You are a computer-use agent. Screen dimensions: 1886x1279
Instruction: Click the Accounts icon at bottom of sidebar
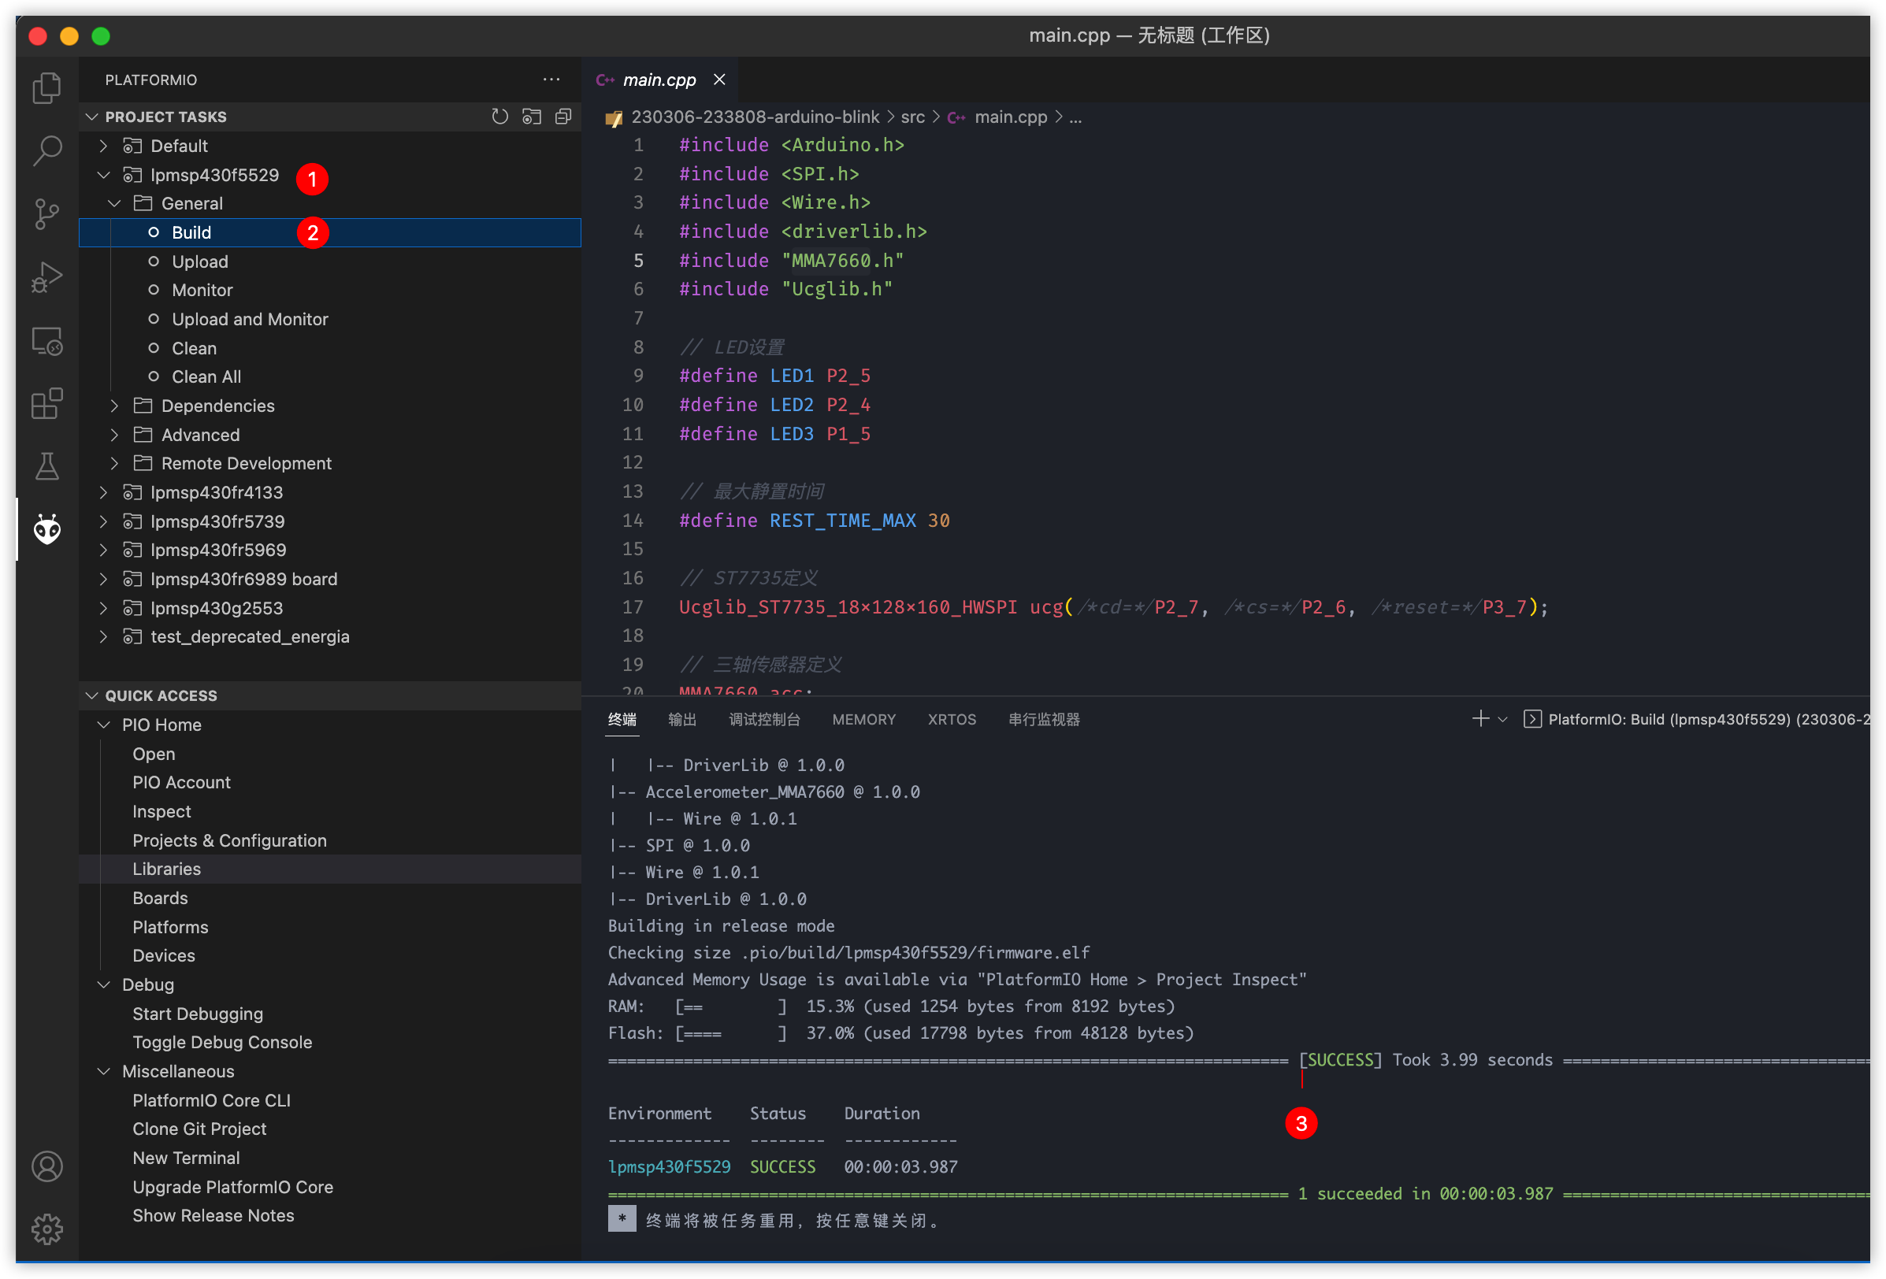tap(46, 1168)
